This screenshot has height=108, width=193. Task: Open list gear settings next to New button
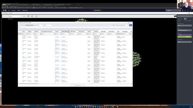point(114,25)
